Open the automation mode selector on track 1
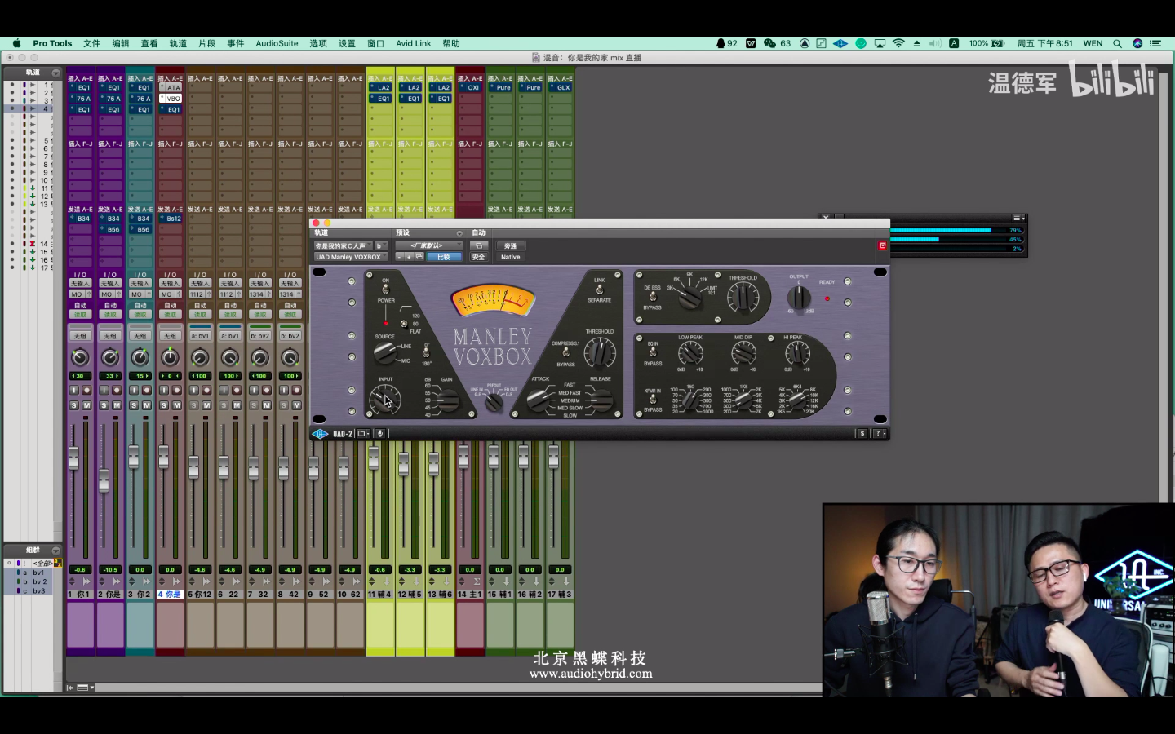This screenshot has width=1175, height=734. 81,314
